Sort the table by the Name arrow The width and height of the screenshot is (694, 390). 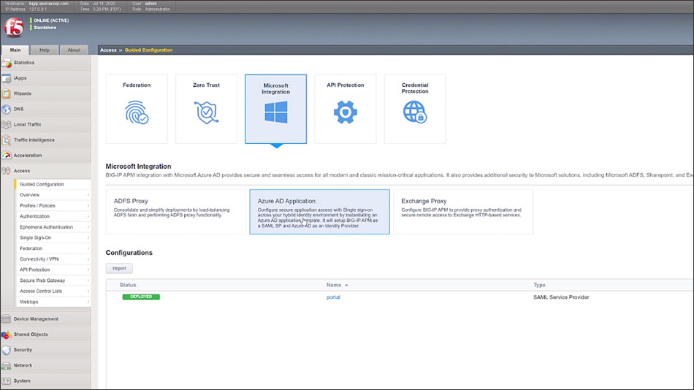pyautogui.click(x=346, y=286)
